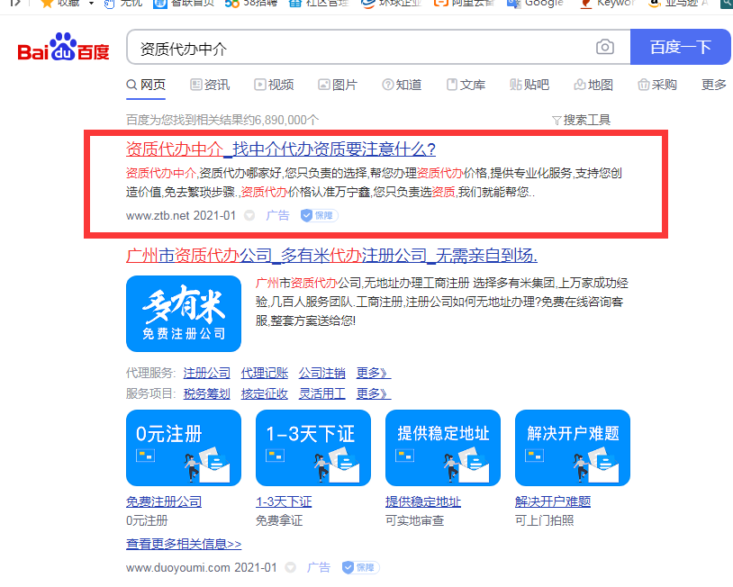Screen dimensions: 733x587
Task: Open Baidu maps search 地图
Action: [594, 84]
